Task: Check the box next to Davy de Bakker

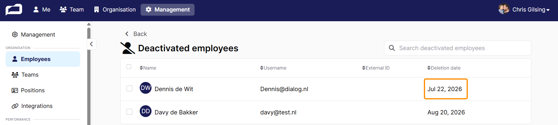Action: coord(129,112)
